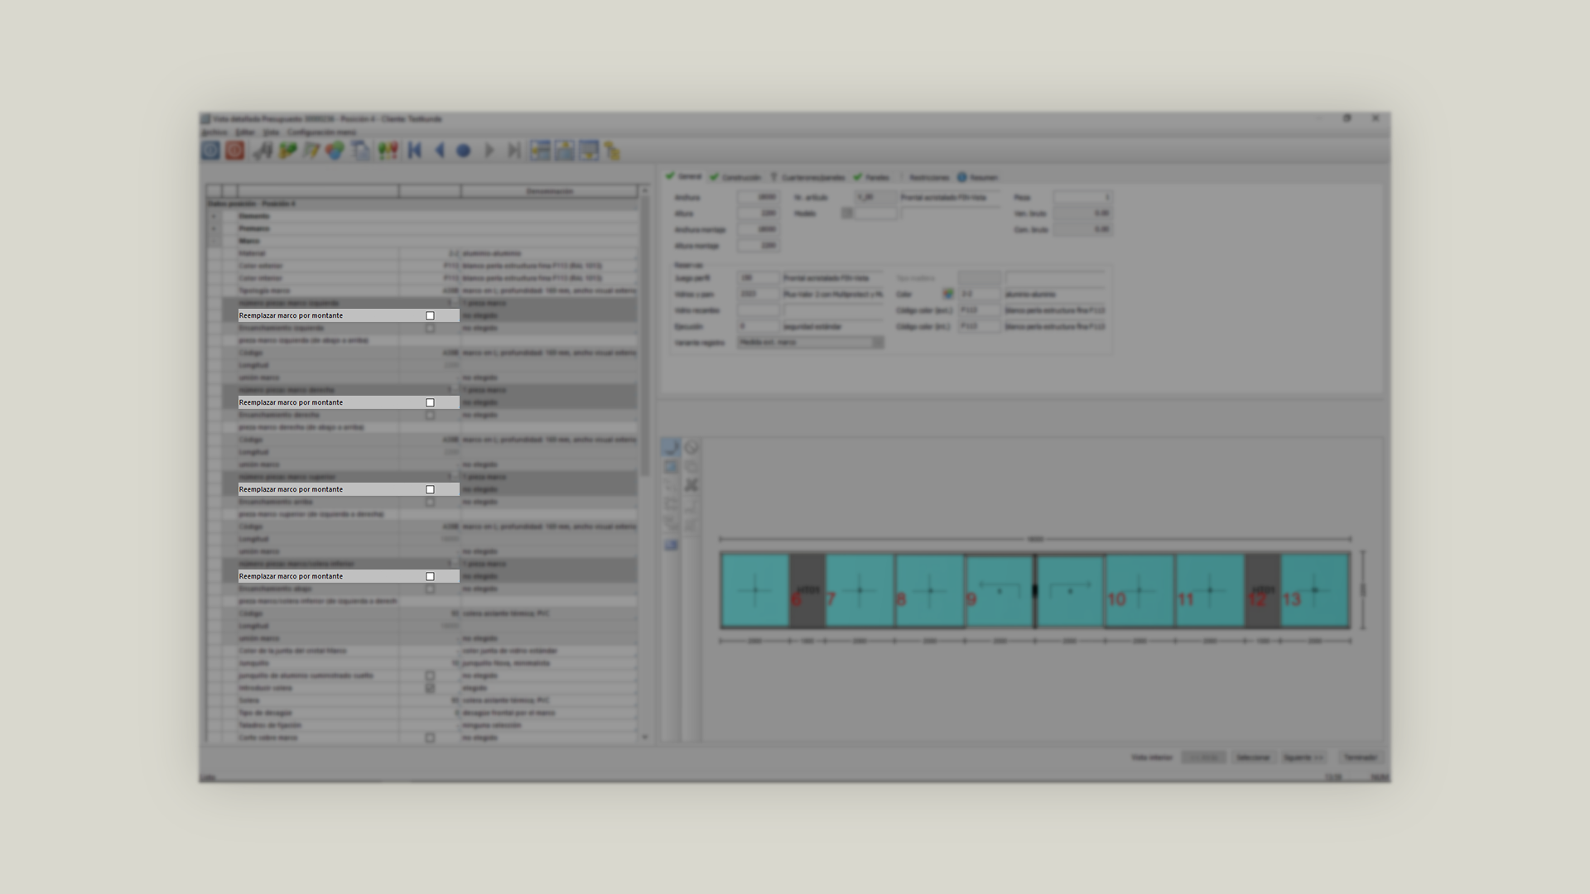Open the traffic lights toolbar icon
Screen dimensions: 1590x894
coord(388,151)
